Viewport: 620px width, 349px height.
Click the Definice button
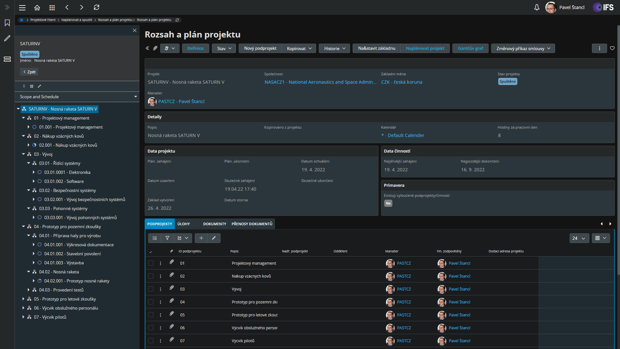(195, 48)
